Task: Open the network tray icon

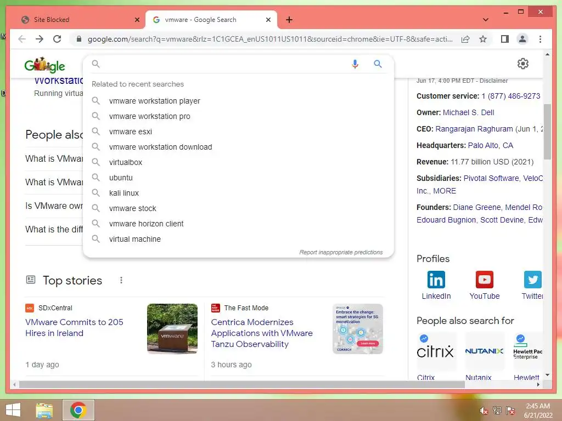Action: click(497, 411)
